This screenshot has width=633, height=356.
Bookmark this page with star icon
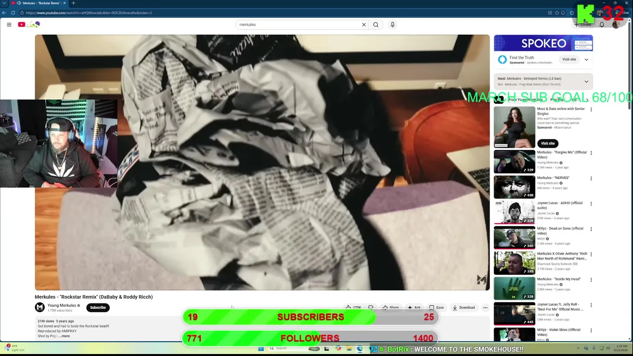click(x=557, y=13)
